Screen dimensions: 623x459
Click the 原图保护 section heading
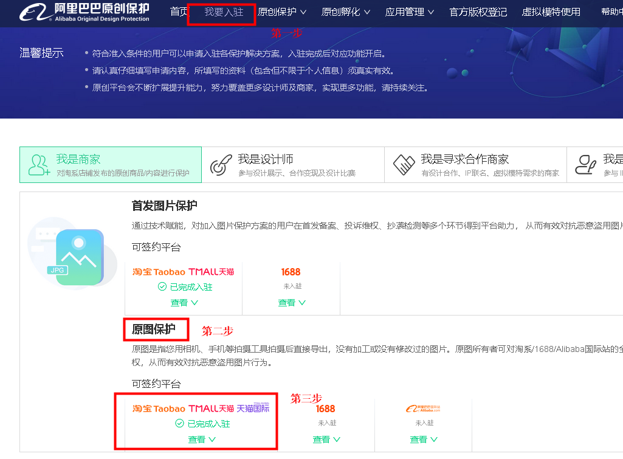click(x=153, y=329)
